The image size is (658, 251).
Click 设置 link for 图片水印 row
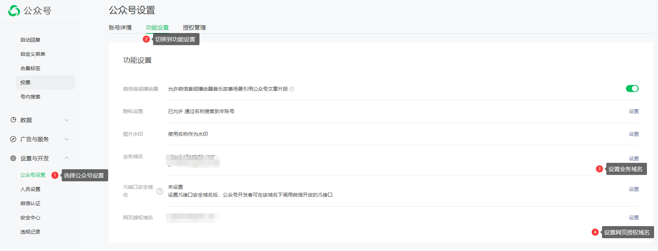click(633, 134)
